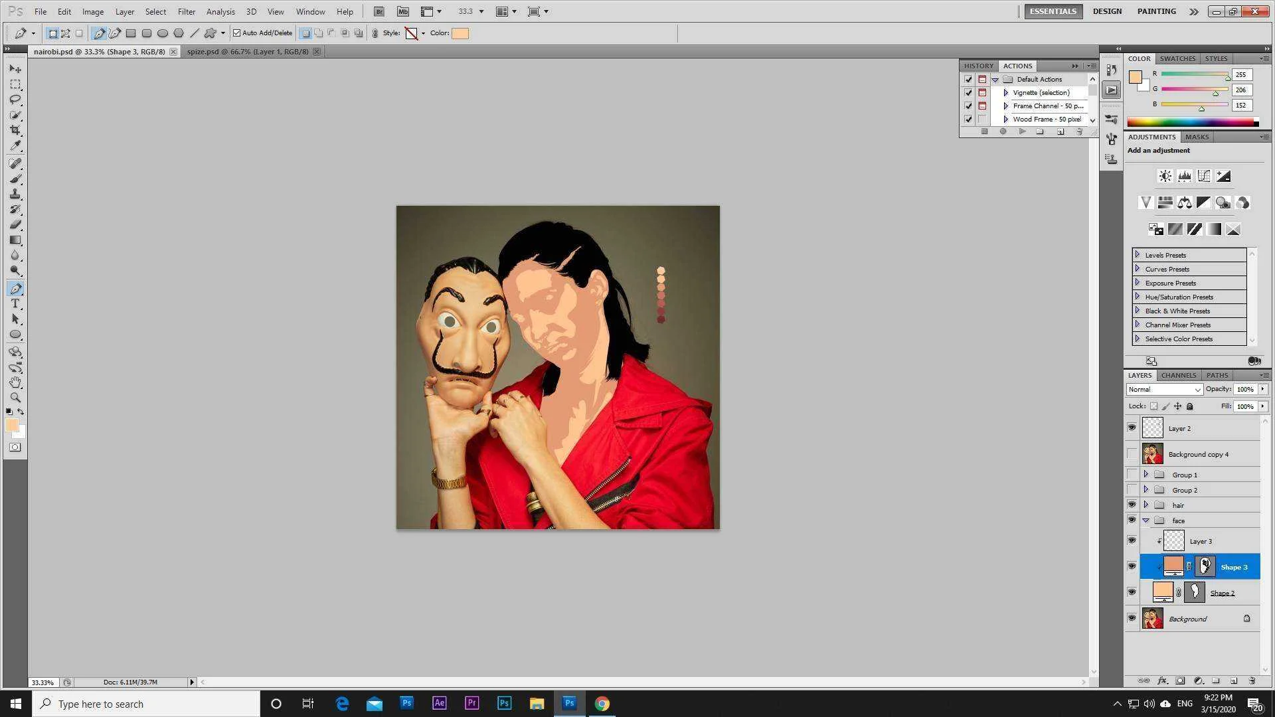Select the Pen tool in toolbox
The height and width of the screenshot is (717, 1275).
click(x=15, y=289)
